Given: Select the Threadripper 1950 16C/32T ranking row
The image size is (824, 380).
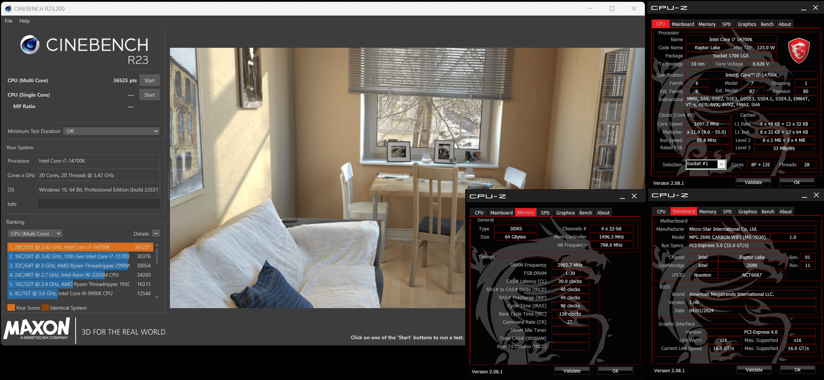Looking at the screenshot, I should tap(80, 284).
